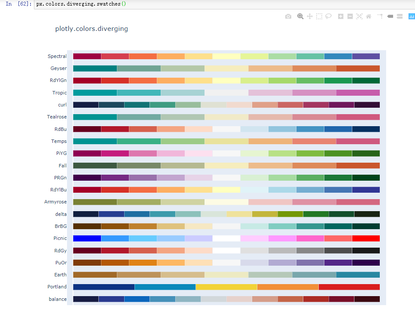Select the pure red swatch ending the Picnic row
The height and width of the screenshot is (309, 415).
(x=367, y=238)
